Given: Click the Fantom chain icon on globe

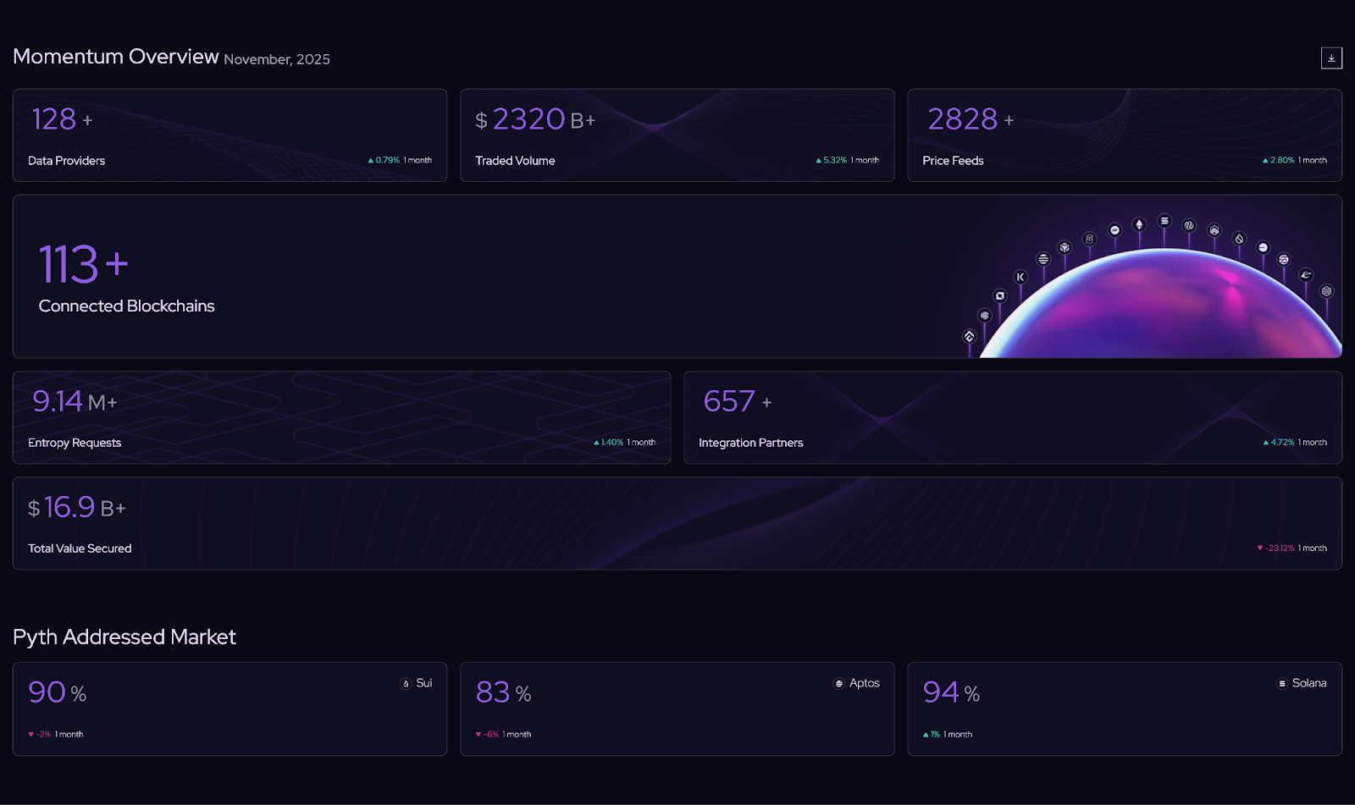Looking at the screenshot, I should point(1090,239).
